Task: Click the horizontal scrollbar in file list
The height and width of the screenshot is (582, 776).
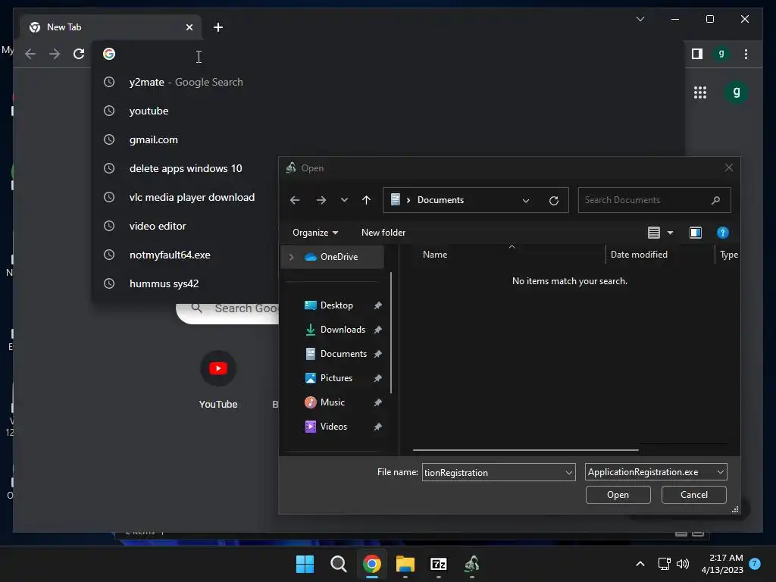Action: click(x=526, y=450)
